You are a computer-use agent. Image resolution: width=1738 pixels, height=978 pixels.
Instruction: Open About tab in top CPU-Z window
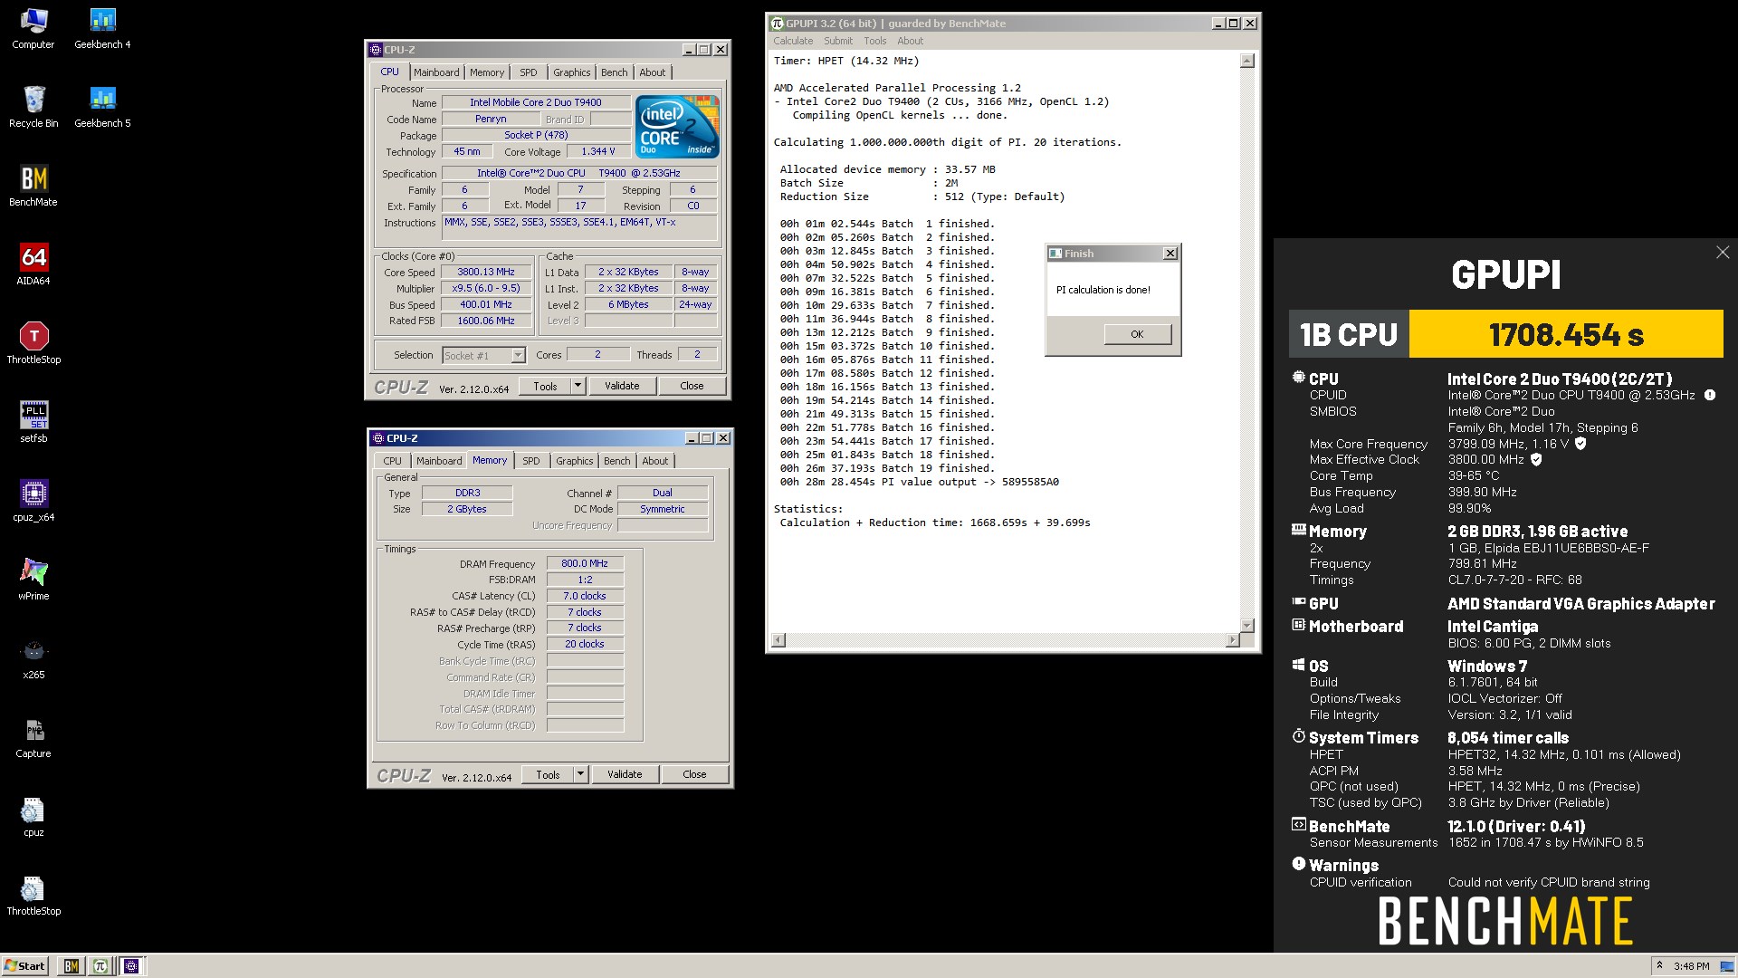tap(652, 72)
